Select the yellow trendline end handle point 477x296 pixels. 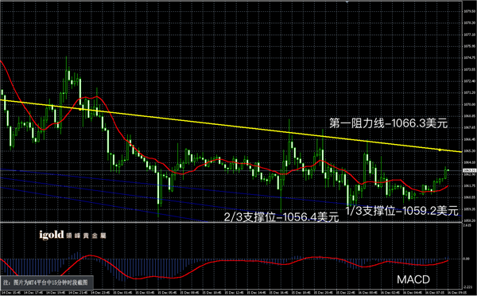(x=440, y=150)
